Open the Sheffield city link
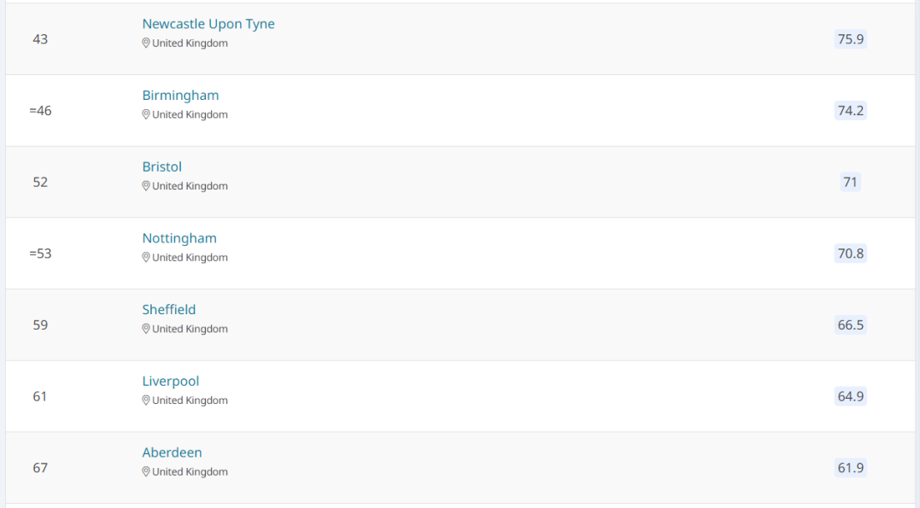 pyautogui.click(x=169, y=310)
